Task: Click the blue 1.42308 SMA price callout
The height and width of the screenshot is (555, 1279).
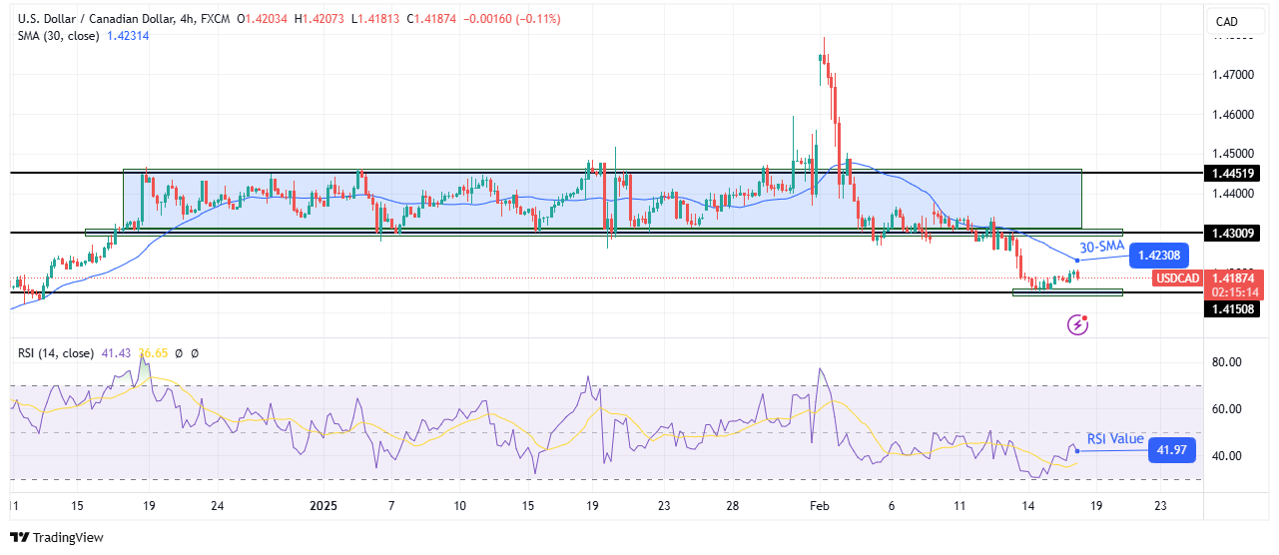Action: [1158, 256]
